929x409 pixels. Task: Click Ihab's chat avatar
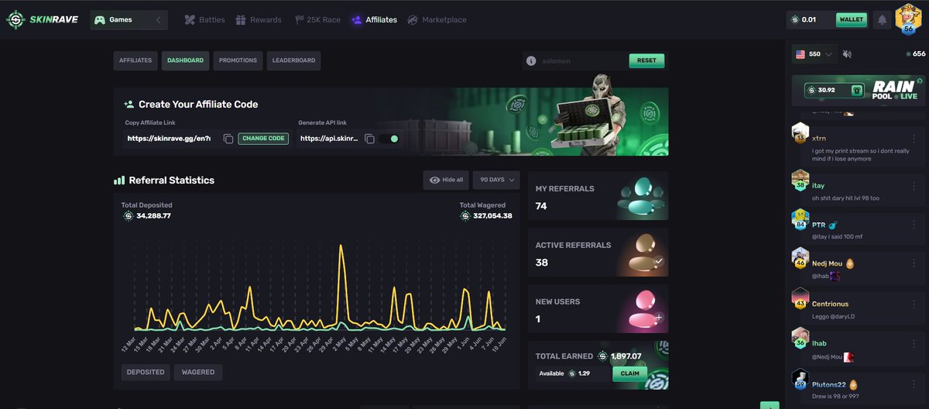click(x=800, y=339)
